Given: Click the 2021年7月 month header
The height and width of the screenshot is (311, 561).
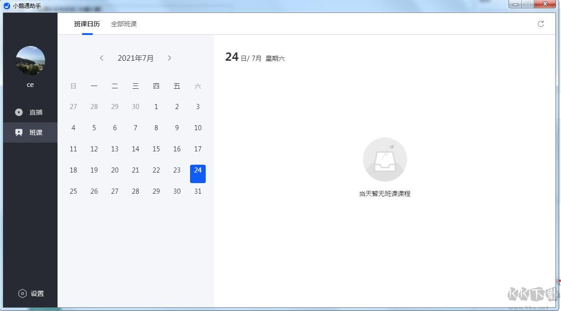Looking at the screenshot, I should coord(135,58).
